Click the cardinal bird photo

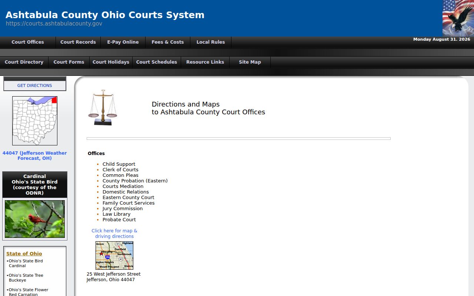[x=35, y=219]
